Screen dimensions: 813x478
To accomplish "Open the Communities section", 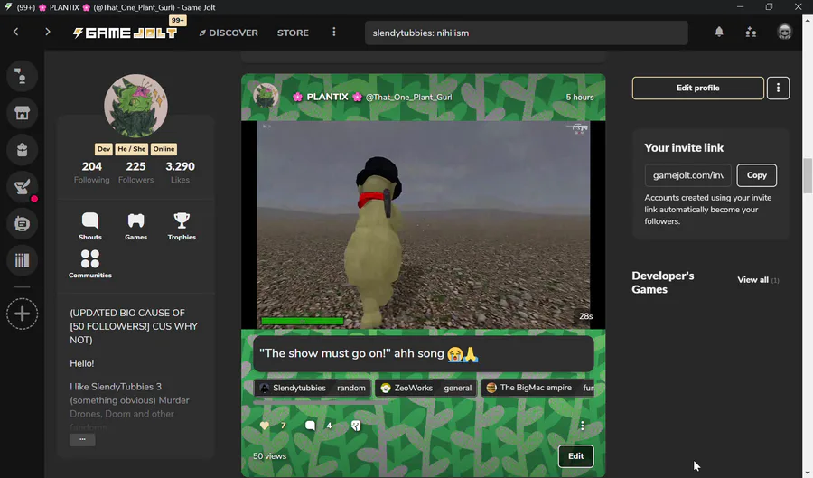I will coord(90,264).
